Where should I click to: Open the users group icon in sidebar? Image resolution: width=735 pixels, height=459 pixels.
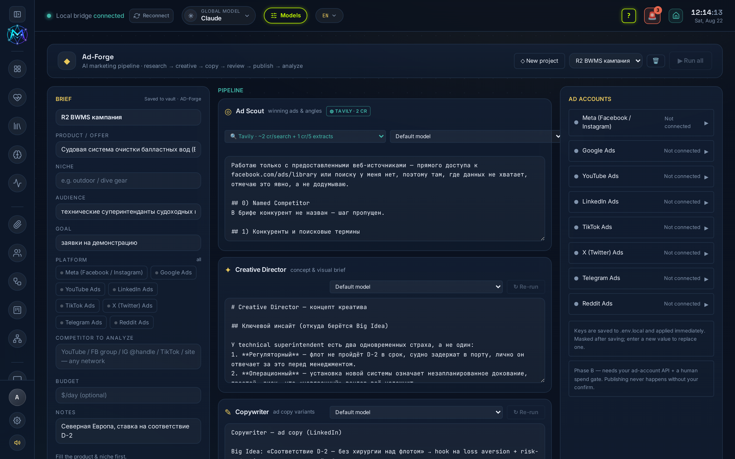pyautogui.click(x=17, y=253)
